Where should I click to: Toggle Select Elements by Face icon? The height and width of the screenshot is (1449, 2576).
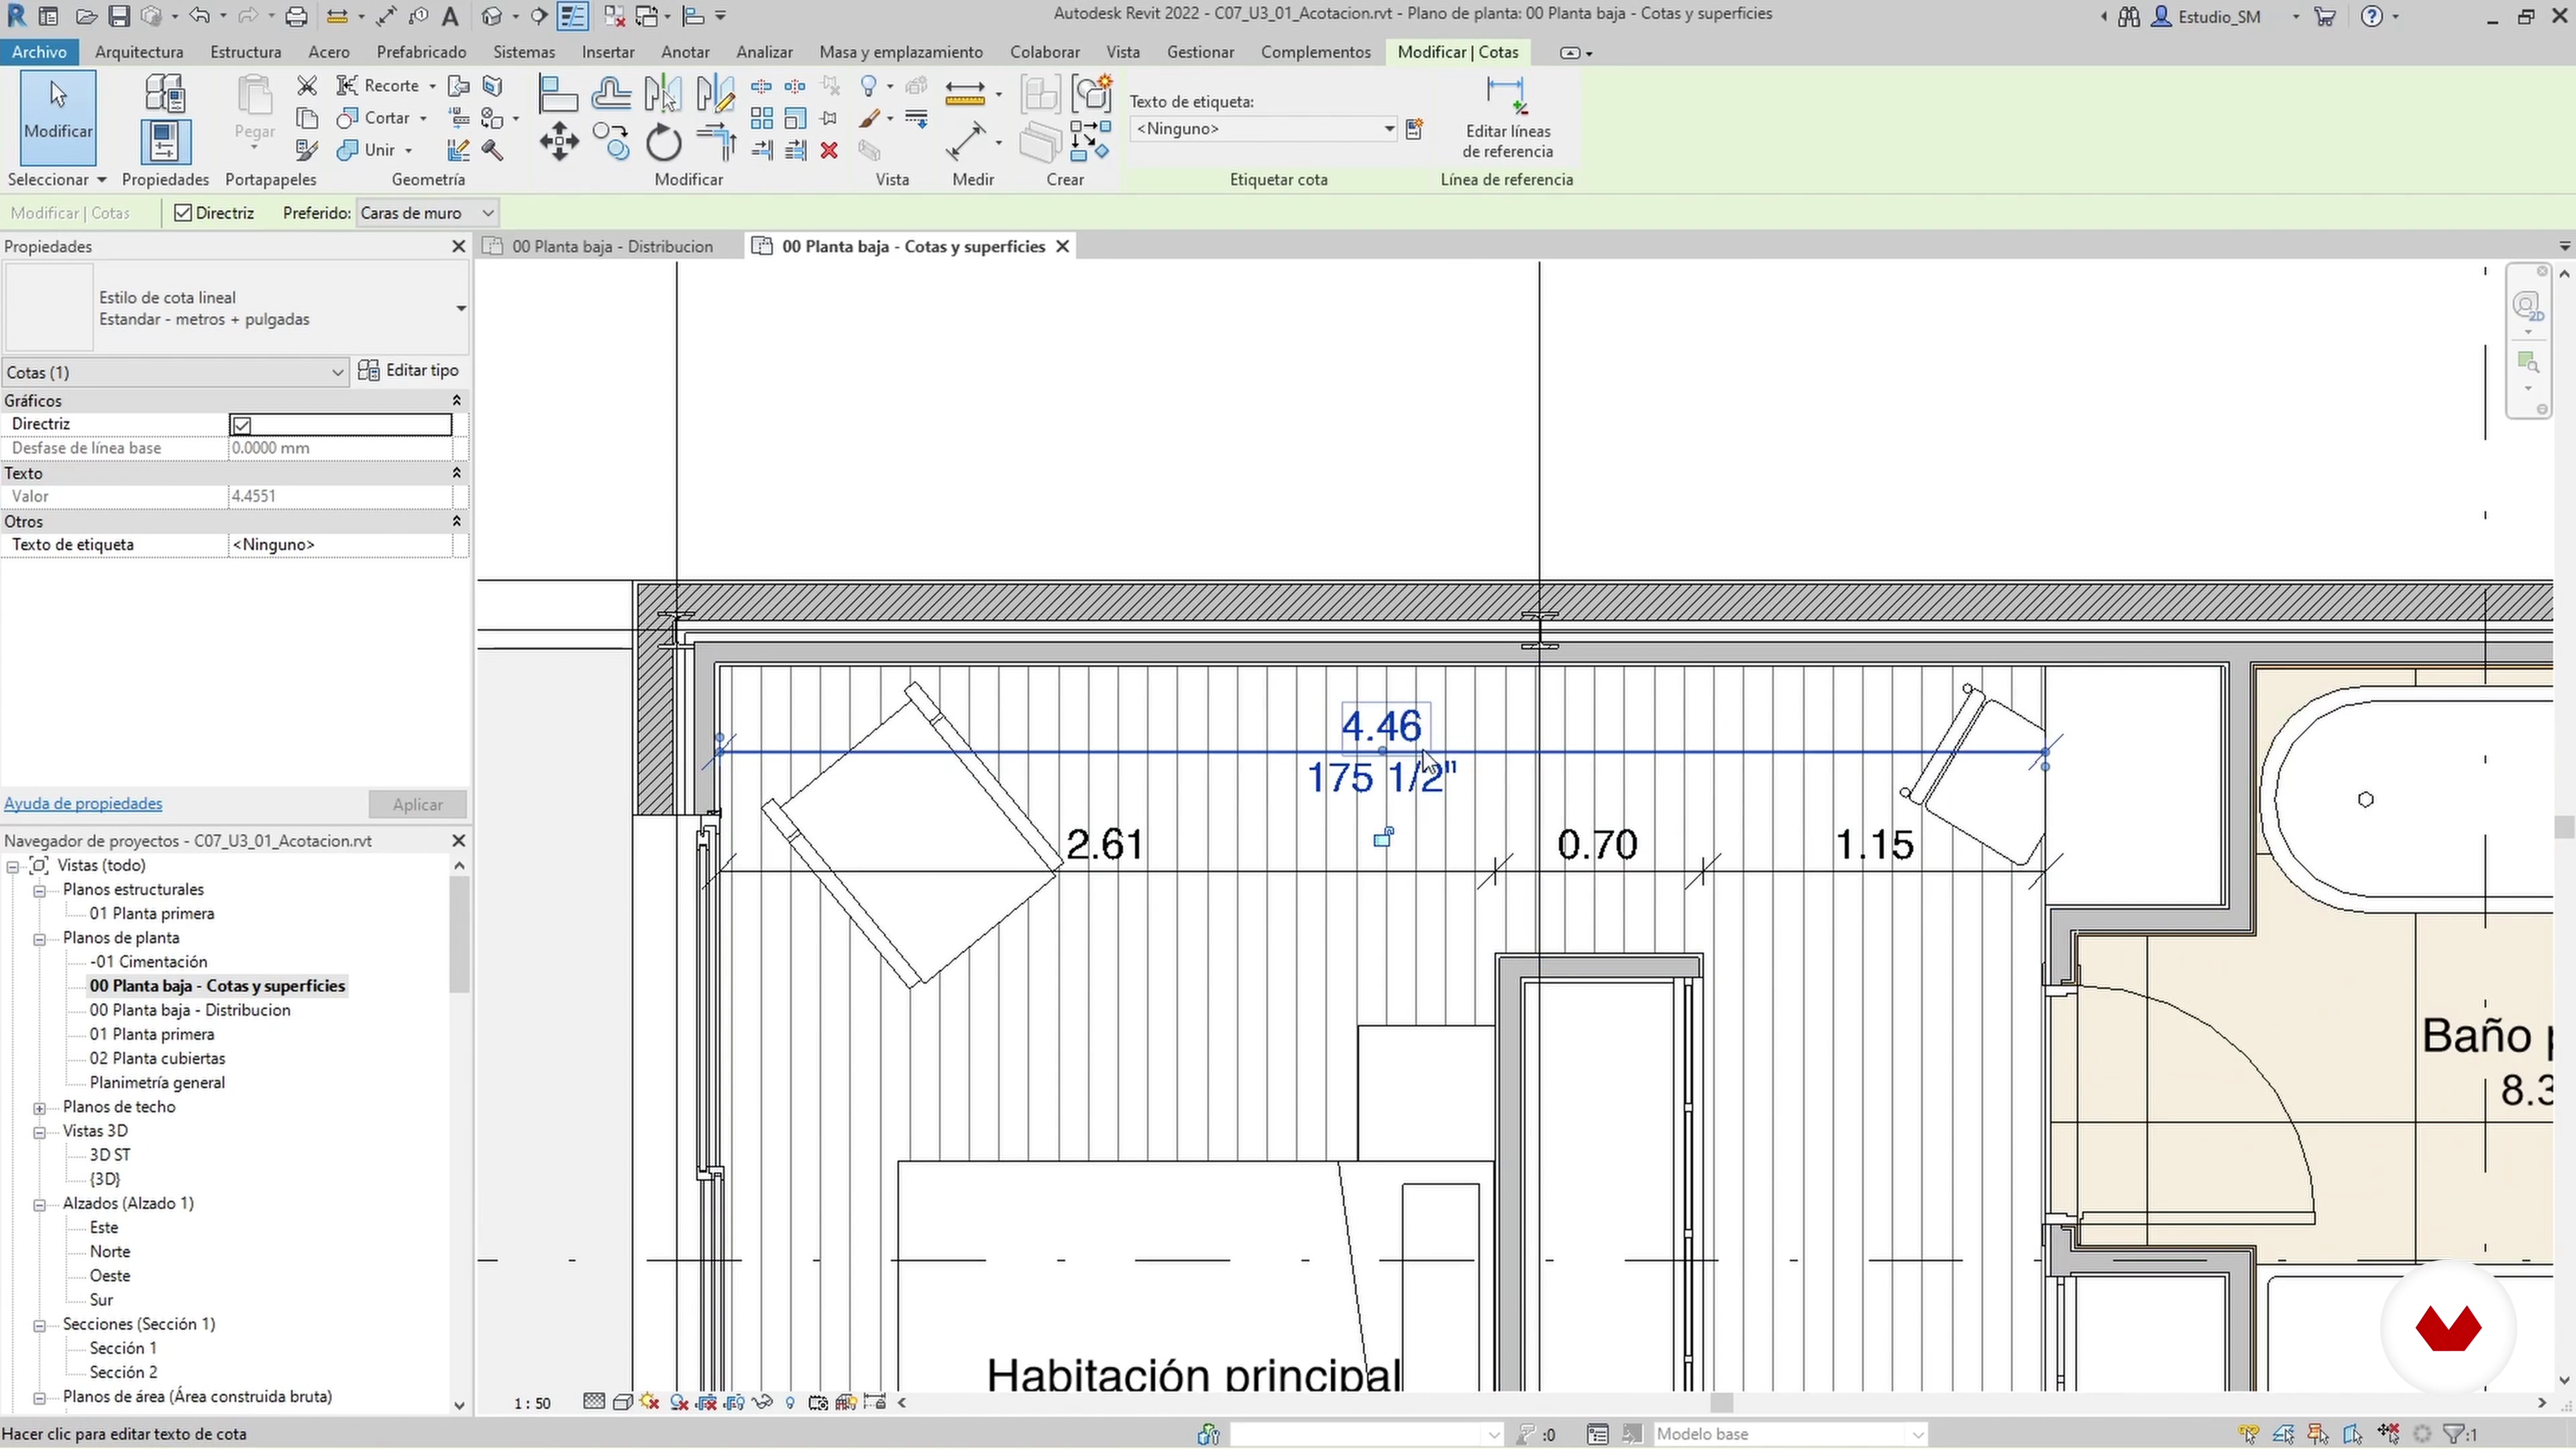[x=2353, y=1435]
